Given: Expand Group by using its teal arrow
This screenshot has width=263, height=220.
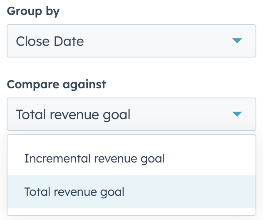Looking at the screenshot, I should tap(237, 41).
